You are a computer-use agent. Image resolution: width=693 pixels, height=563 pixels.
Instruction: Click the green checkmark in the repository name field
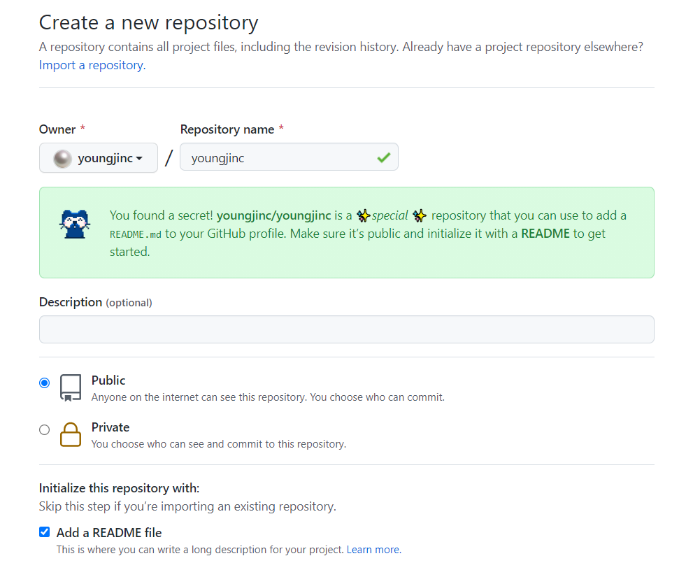tap(384, 158)
